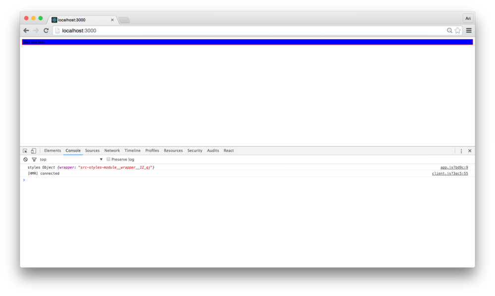Reload the localhost page
The width and height of the screenshot is (495, 296).
click(x=46, y=31)
